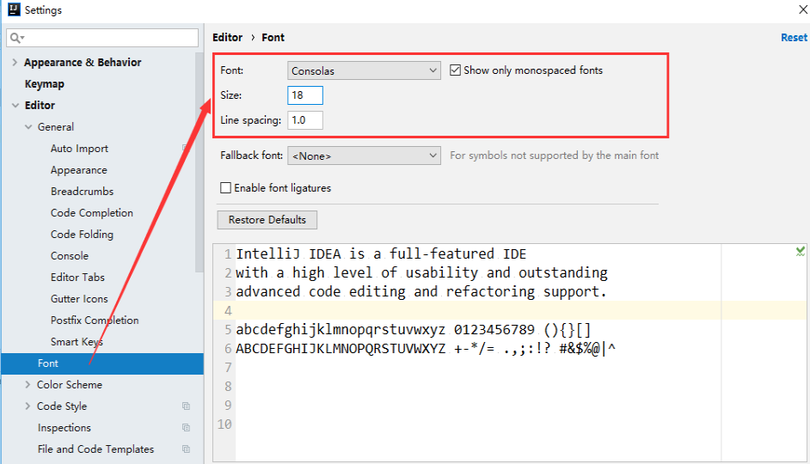This screenshot has width=810, height=464.
Task: Click the settings tree scrollbar
Action: tap(199, 162)
